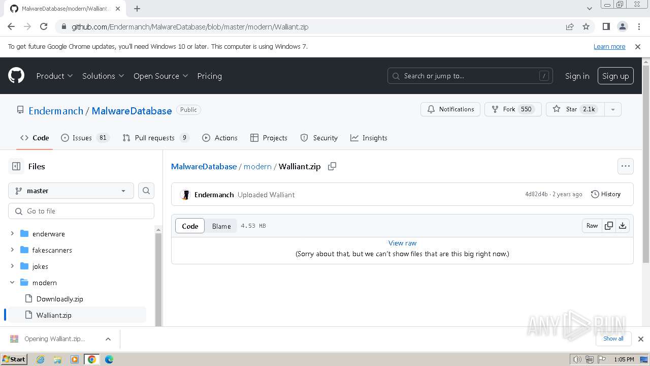Expand the Star lists dropdown arrow
This screenshot has width=650, height=366.
(x=613, y=109)
